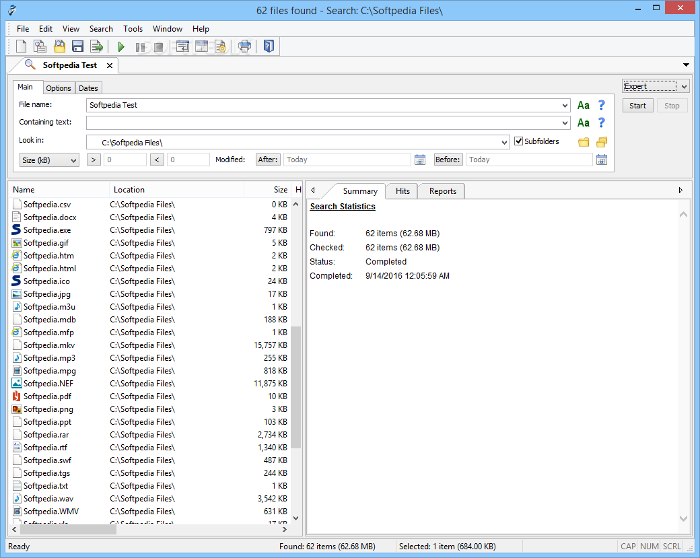Viewport: 700px width, 558px height.
Task: Click the After date Today field
Action: [347, 160]
